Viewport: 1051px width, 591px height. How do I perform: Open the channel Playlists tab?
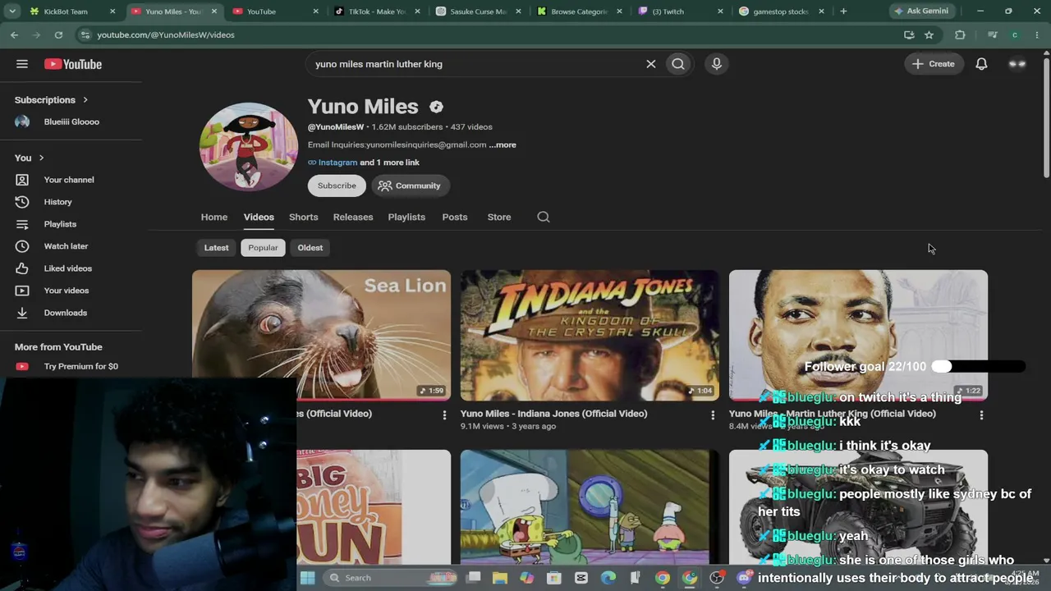click(x=406, y=217)
